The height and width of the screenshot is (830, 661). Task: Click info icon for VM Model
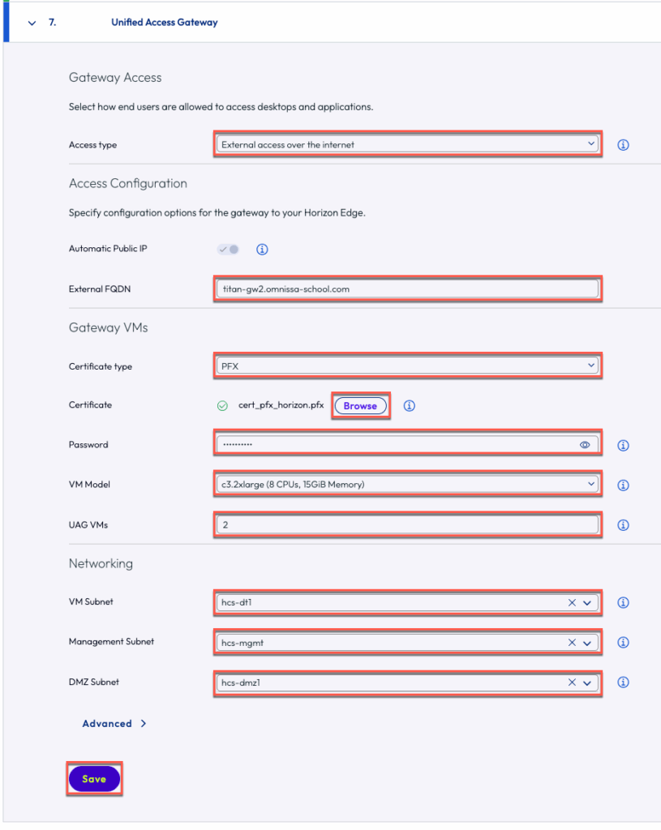tap(624, 485)
